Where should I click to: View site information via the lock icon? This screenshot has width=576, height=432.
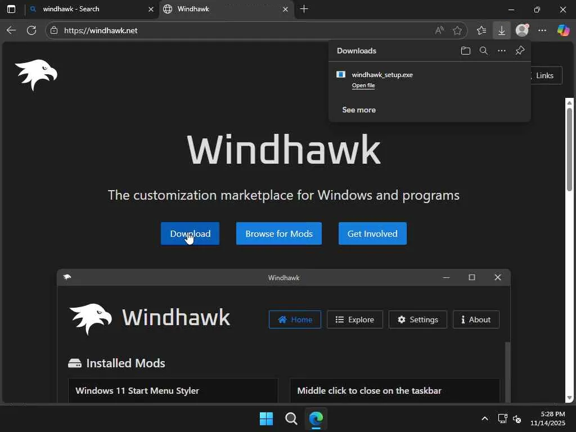tap(54, 30)
